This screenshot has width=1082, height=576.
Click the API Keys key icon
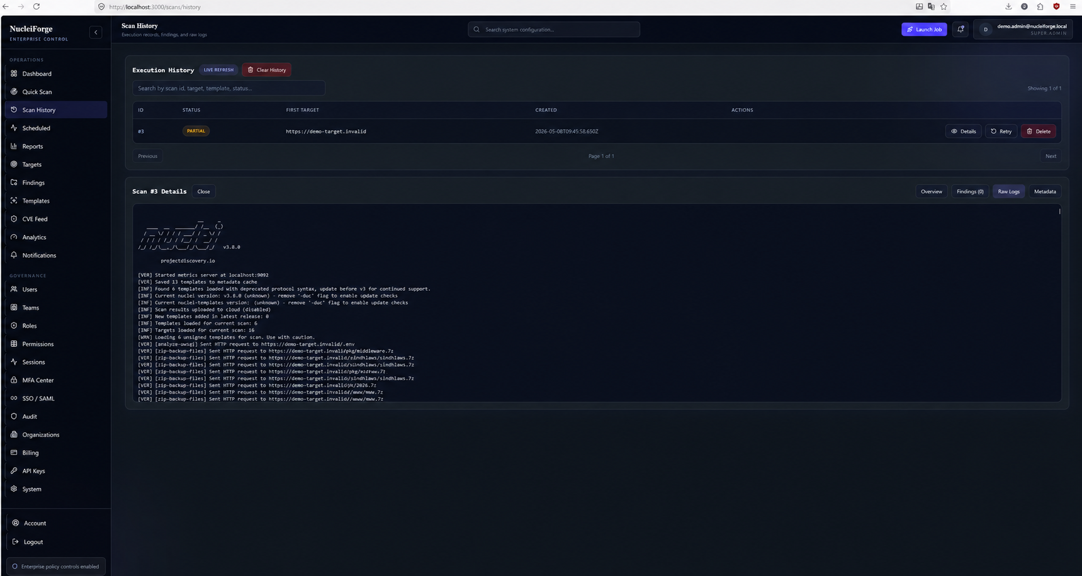[x=14, y=471]
